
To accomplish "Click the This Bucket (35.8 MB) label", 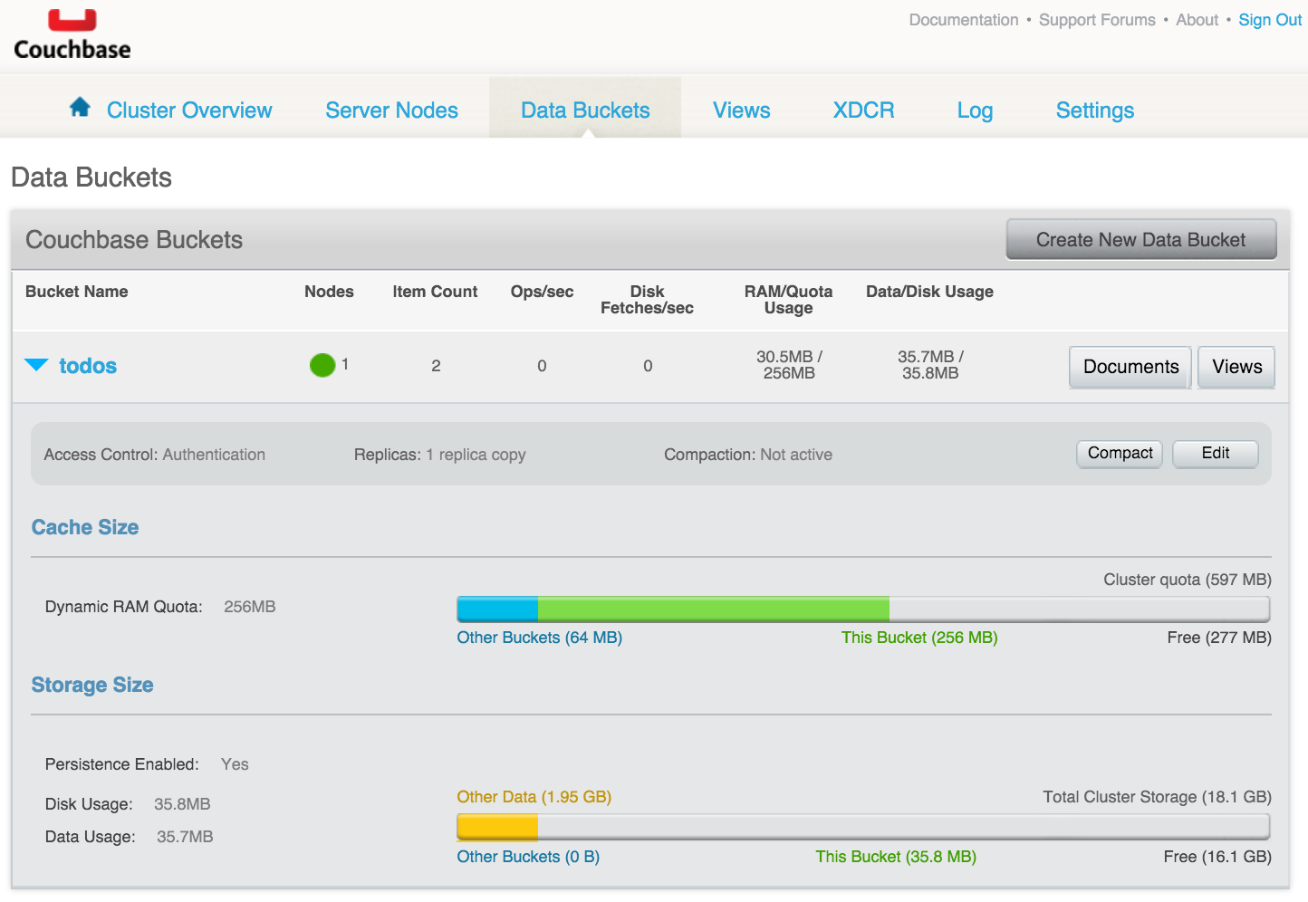I will (x=896, y=857).
